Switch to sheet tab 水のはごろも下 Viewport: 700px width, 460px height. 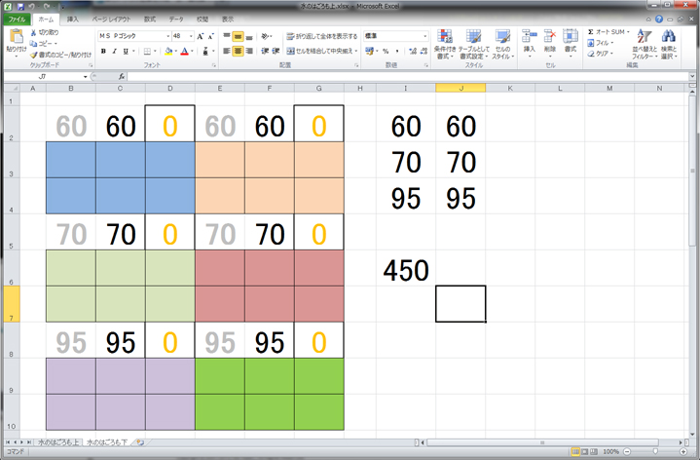coord(108,442)
